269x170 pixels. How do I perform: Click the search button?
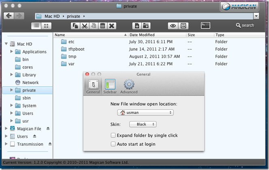pos(245,25)
